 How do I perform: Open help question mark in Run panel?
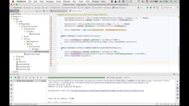(x=11, y=100)
